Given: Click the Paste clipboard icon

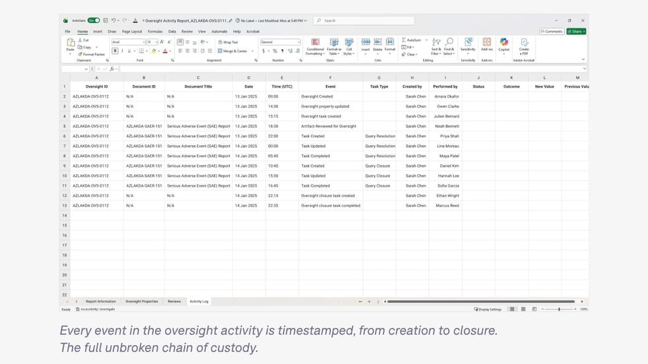Looking at the screenshot, I should pos(71,42).
